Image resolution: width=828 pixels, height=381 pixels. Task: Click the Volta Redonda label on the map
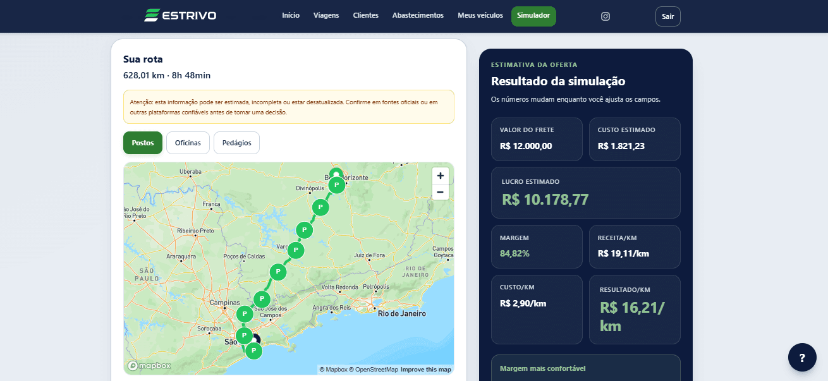[339, 287]
